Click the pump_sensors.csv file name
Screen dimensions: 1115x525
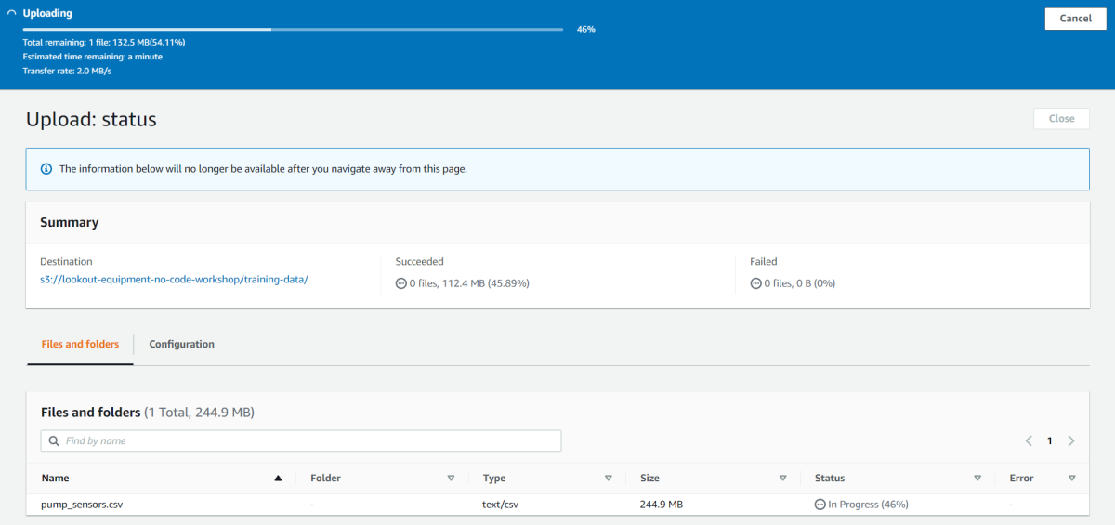tap(82, 505)
